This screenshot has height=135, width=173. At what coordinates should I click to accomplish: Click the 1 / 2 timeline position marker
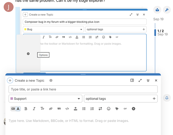(161, 31)
